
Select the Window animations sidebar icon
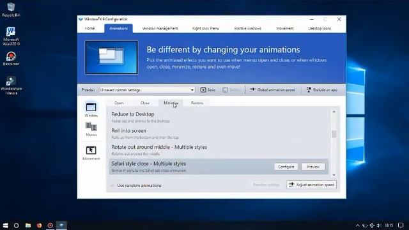tap(91, 110)
